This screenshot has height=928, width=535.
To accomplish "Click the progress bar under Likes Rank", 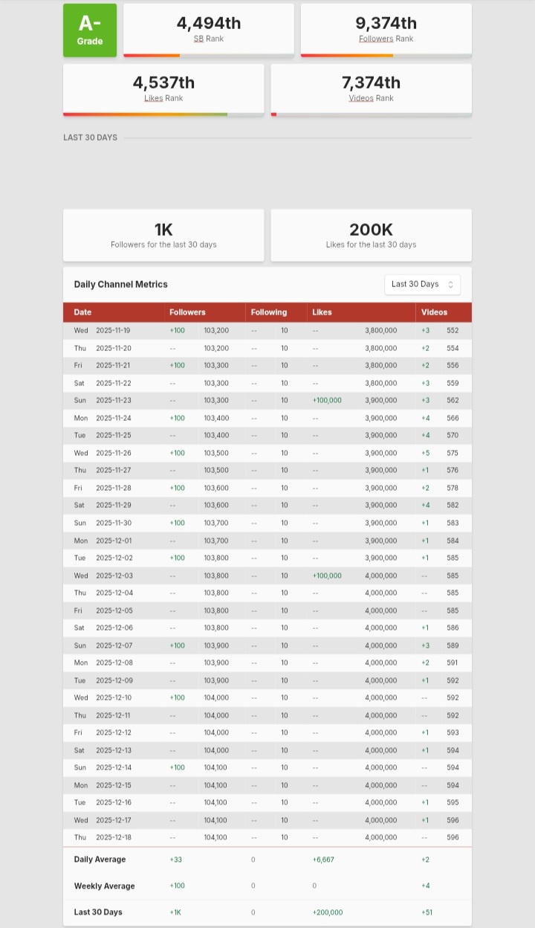I will [x=163, y=115].
